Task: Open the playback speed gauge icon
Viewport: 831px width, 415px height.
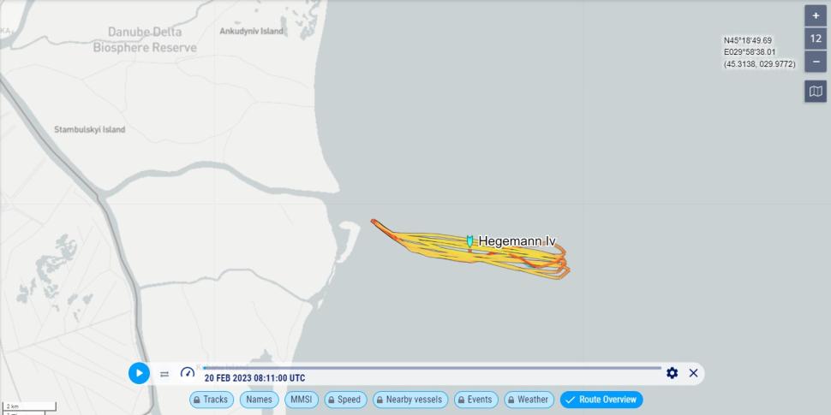Action: pos(188,373)
